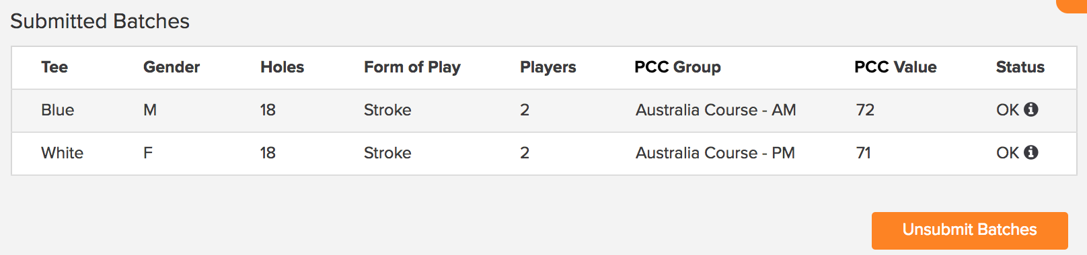Click the Players column header
Image resolution: width=1087 pixels, height=255 pixels.
click(x=548, y=67)
